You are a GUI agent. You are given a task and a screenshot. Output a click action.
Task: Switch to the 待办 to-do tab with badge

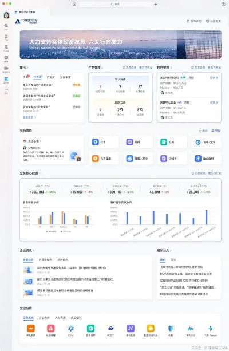26,77
